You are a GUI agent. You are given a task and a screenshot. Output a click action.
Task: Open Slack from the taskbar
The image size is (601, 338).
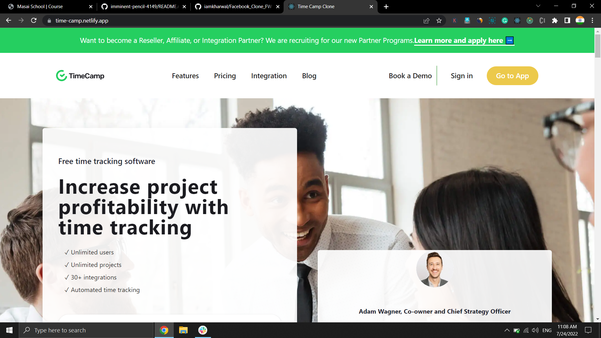click(x=203, y=330)
